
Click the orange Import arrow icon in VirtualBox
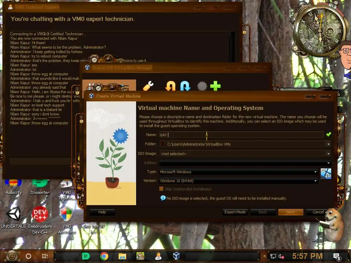coord(170,86)
